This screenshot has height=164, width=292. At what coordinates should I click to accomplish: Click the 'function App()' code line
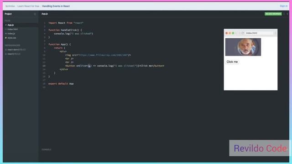(60, 44)
